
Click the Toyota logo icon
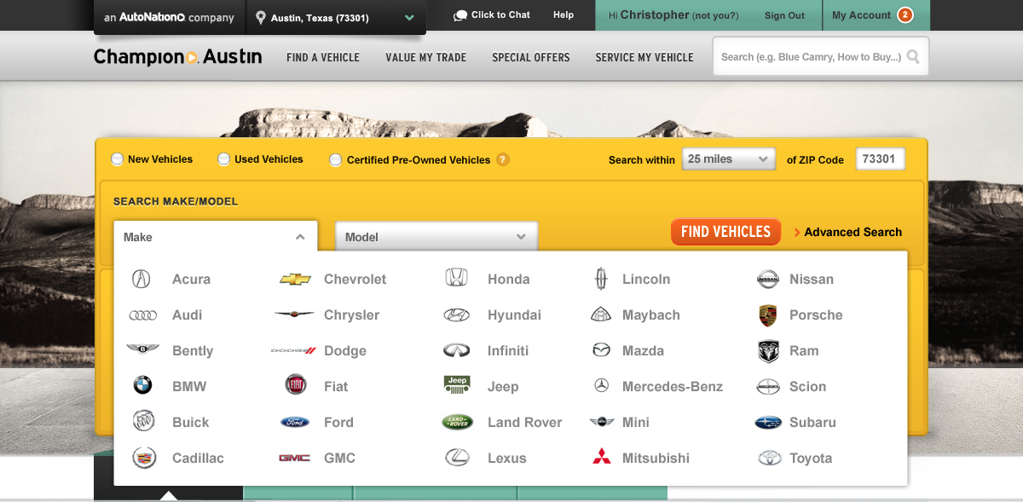click(769, 458)
